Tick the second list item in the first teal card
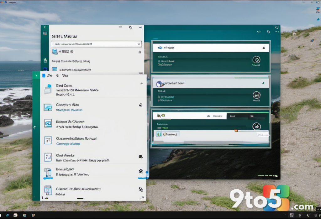 165,64
